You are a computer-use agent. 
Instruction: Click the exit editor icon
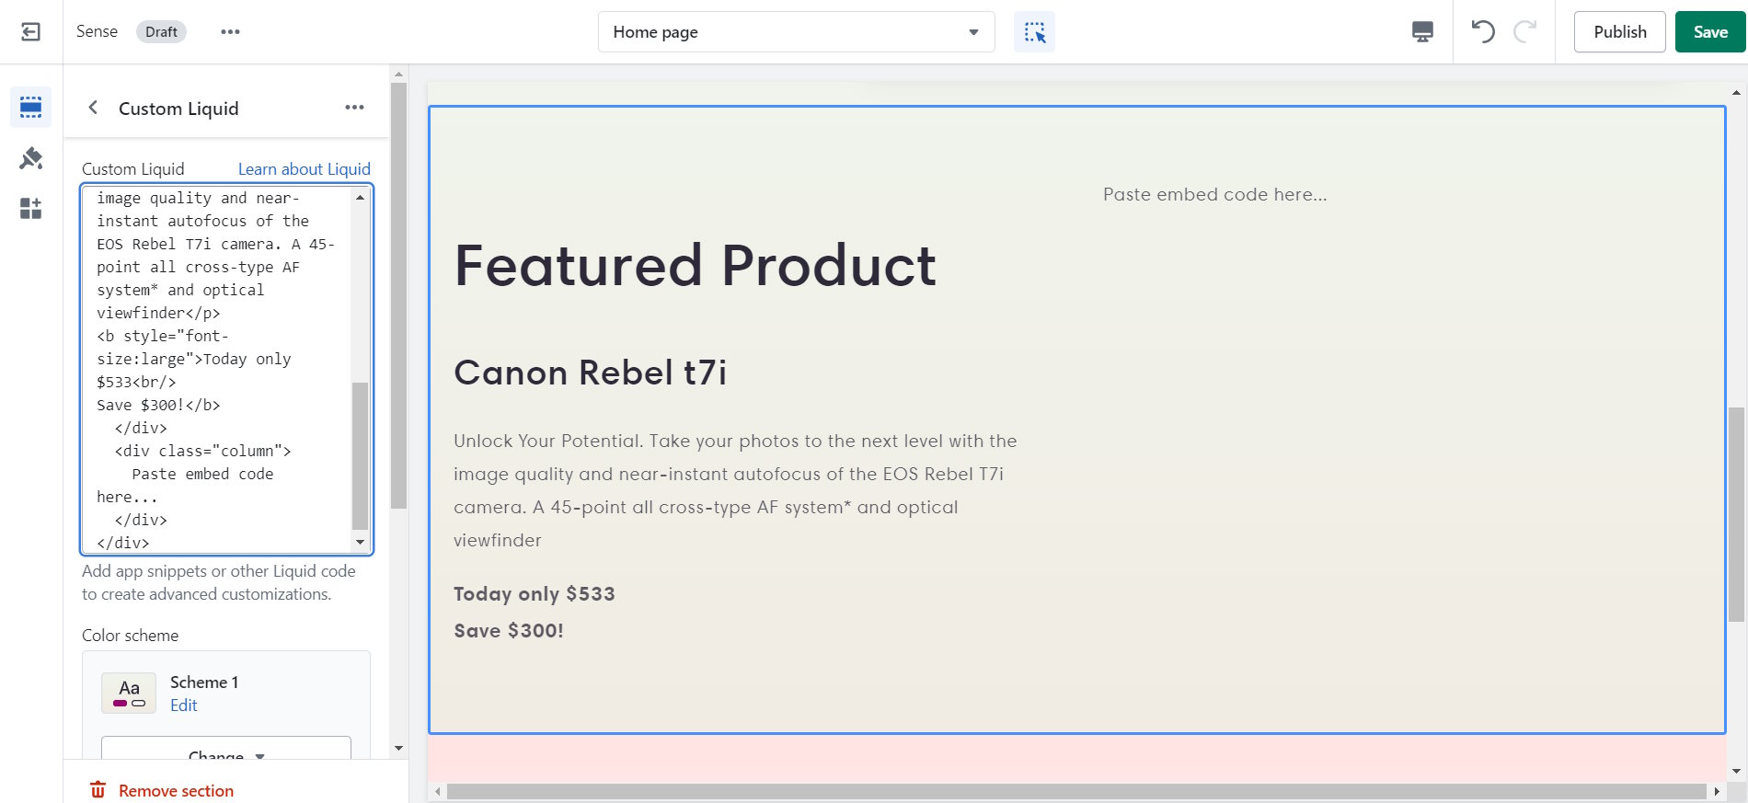30,32
